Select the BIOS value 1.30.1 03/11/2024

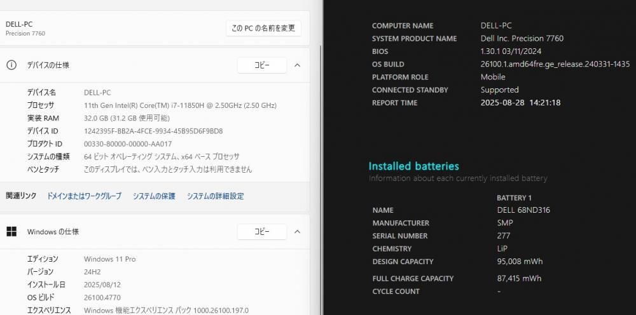pyautogui.click(x=511, y=51)
